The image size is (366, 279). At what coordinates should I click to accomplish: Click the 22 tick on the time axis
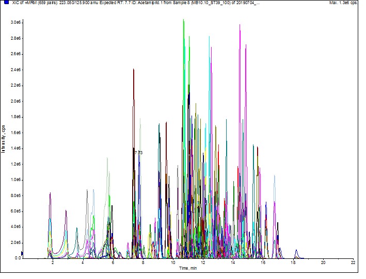point(353,262)
